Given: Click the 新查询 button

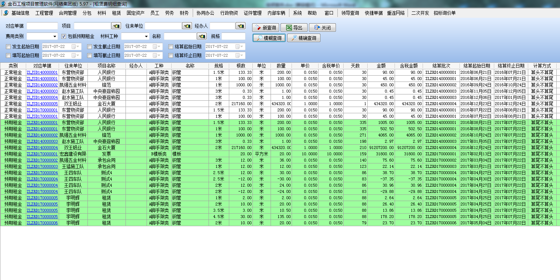Looking at the screenshot, I should point(265,28).
